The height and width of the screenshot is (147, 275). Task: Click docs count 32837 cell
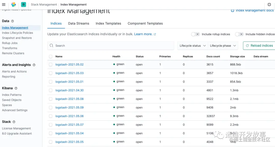(211, 116)
